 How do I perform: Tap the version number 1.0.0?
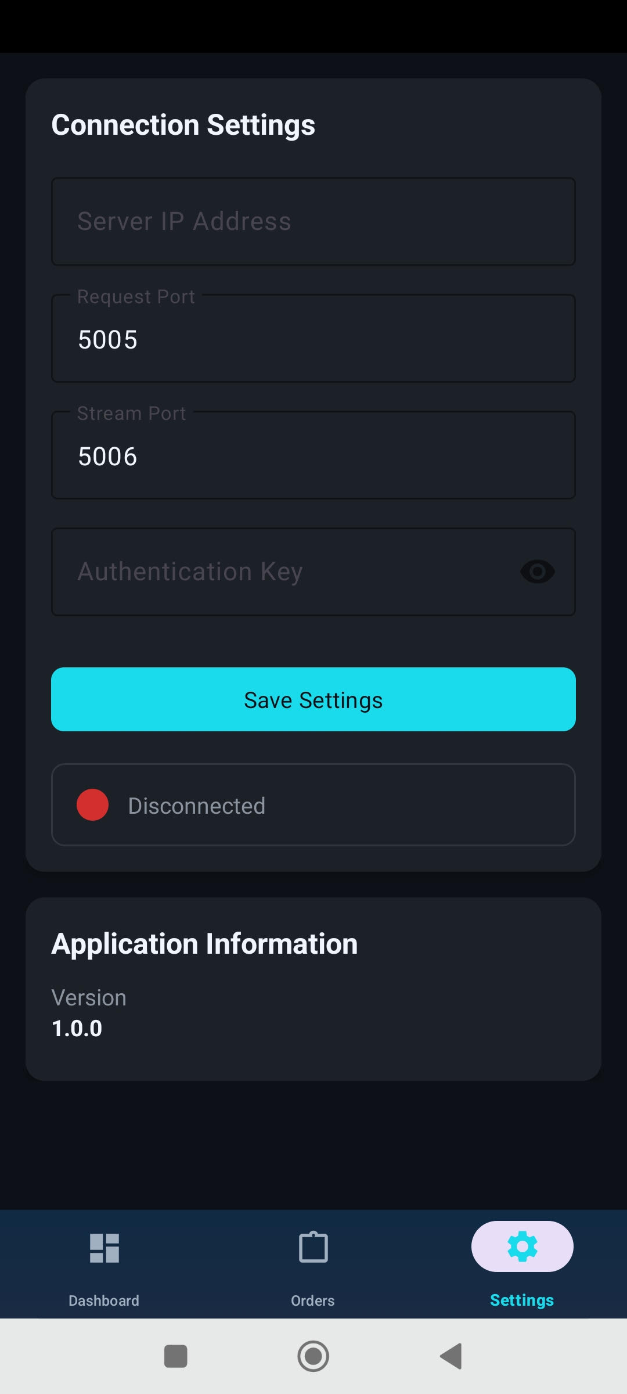click(77, 1029)
